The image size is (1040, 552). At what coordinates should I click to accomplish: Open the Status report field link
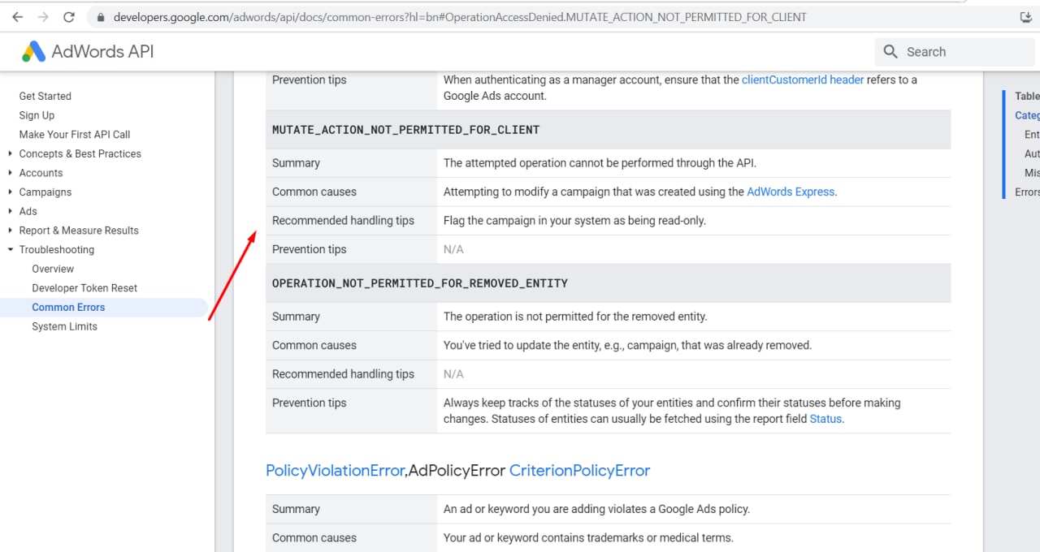point(825,419)
